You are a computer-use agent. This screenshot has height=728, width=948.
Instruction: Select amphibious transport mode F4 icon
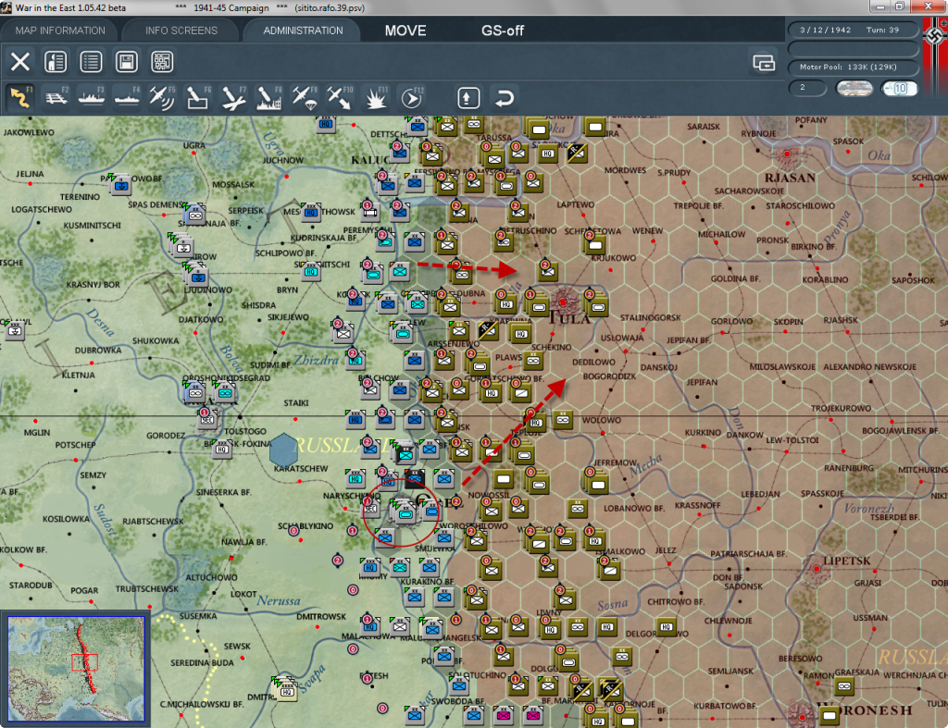pyautogui.click(x=126, y=97)
